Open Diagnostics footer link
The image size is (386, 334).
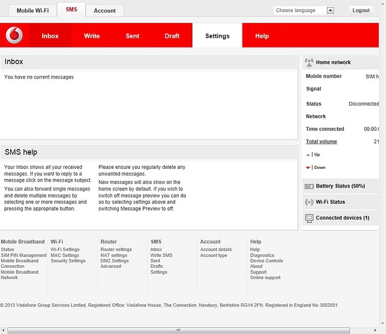[262, 255]
